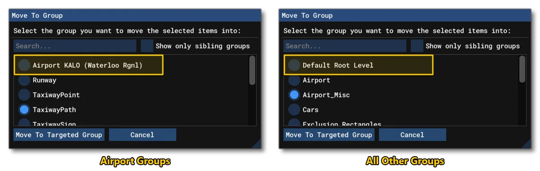This screenshot has height=171, width=540.
Task: Select the TaxiwayPoint radio button
Action: (x=24, y=95)
